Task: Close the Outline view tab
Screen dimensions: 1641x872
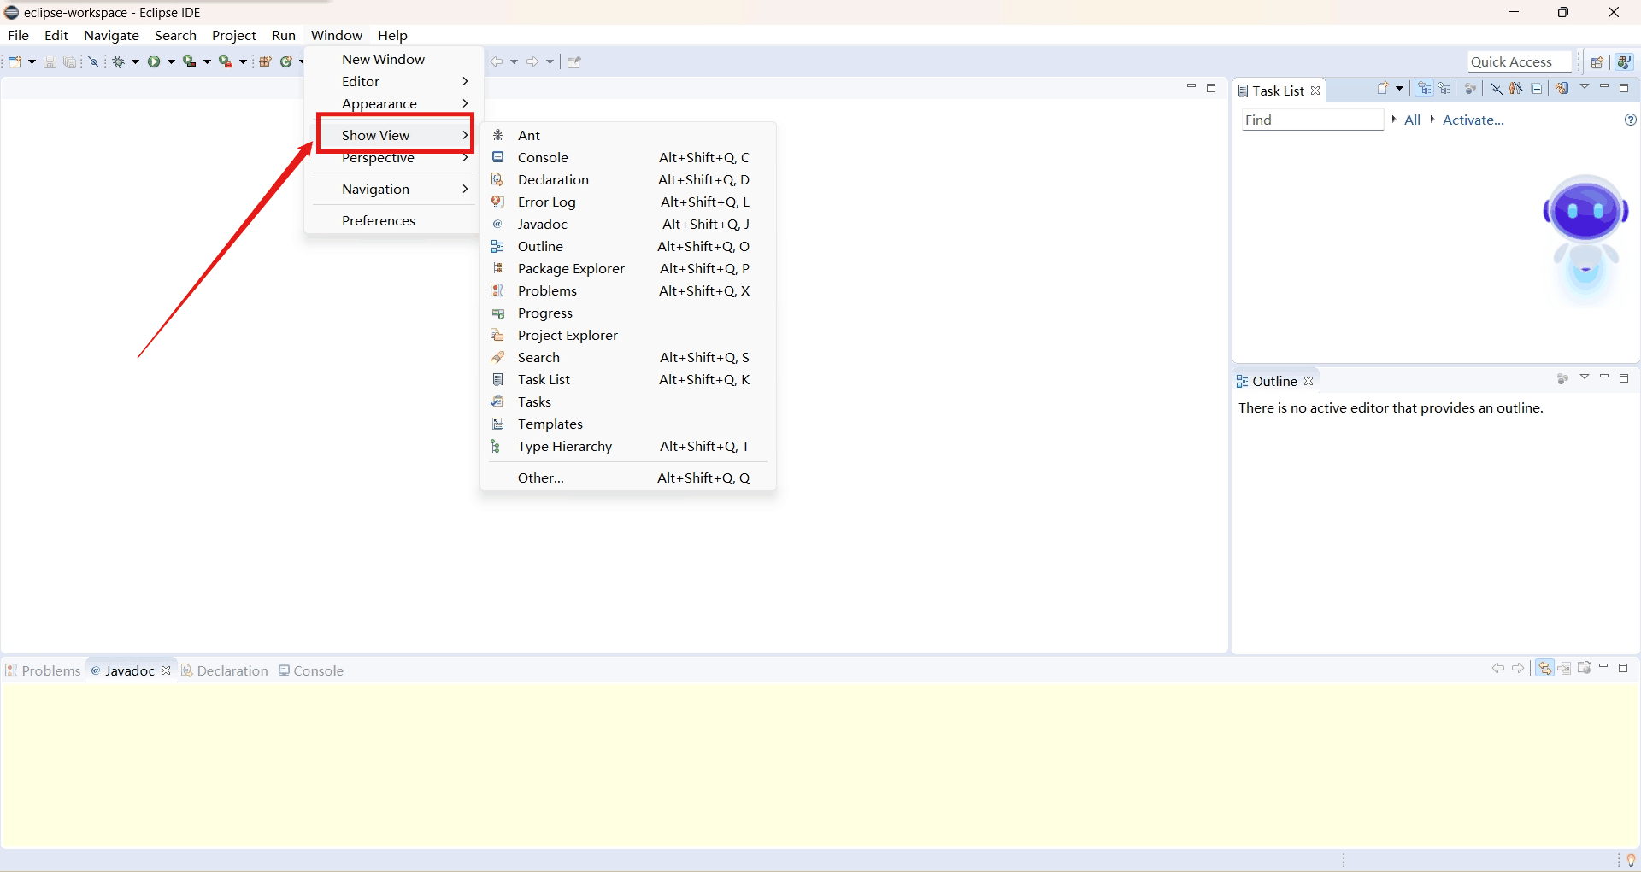Action: [x=1309, y=381]
